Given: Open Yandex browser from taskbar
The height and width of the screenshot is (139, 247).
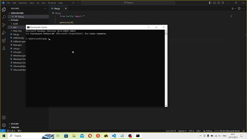Looking at the screenshot, I should [98, 136].
